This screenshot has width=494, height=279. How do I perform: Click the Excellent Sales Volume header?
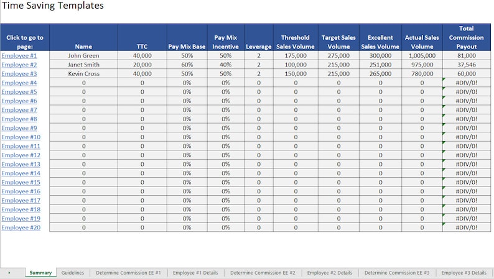380,37
